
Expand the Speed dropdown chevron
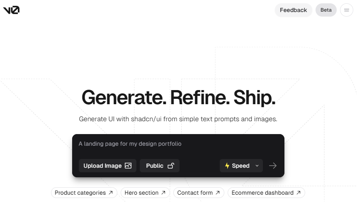click(x=257, y=166)
